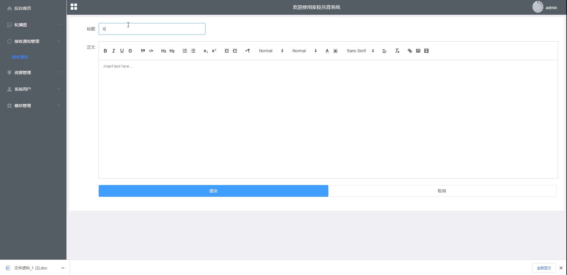The height and width of the screenshot is (275, 567).
Task: Click the picture icon next to 轮播图
Action: pyautogui.click(x=9, y=25)
